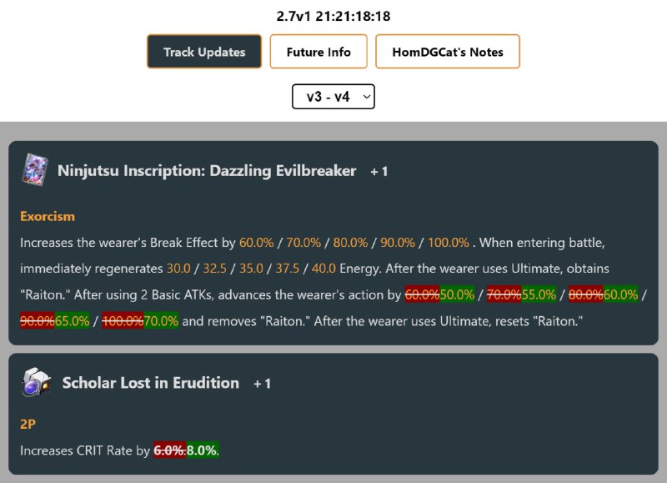Click the 2.7v1 version timestamp header

point(333,16)
